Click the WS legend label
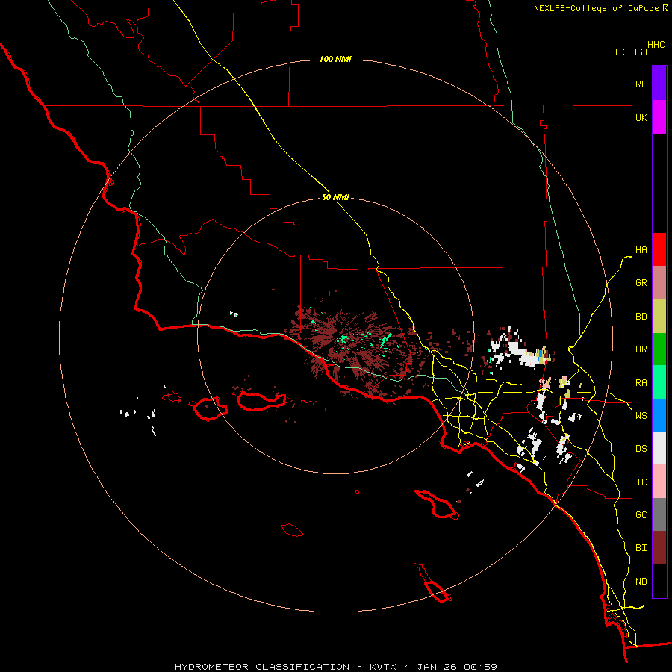The image size is (672, 672). tap(641, 416)
